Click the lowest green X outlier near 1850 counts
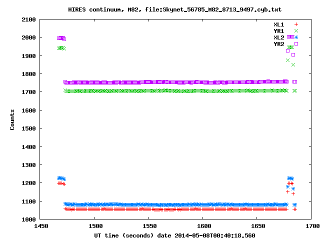320x240 pixels. click(293, 64)
